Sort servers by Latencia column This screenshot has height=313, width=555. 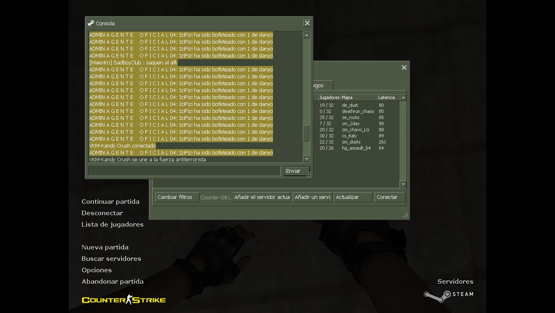pyautogui.click(x=388, y=97)
